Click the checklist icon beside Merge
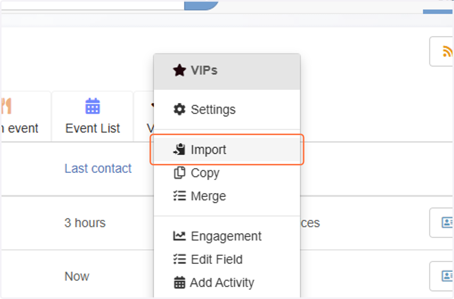 click(179, 196)
